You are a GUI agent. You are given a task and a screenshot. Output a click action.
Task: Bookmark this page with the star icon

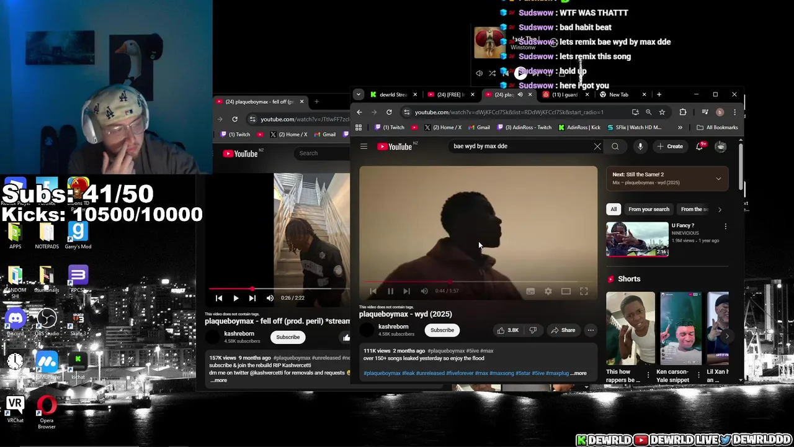[662, 112]
